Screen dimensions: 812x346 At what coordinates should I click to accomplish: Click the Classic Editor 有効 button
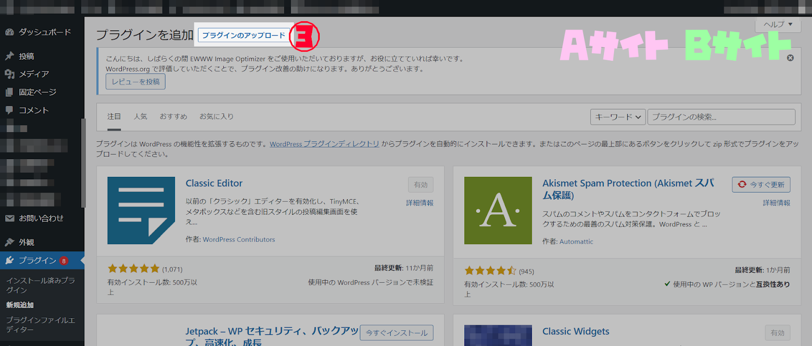click(x=421, y=185)
